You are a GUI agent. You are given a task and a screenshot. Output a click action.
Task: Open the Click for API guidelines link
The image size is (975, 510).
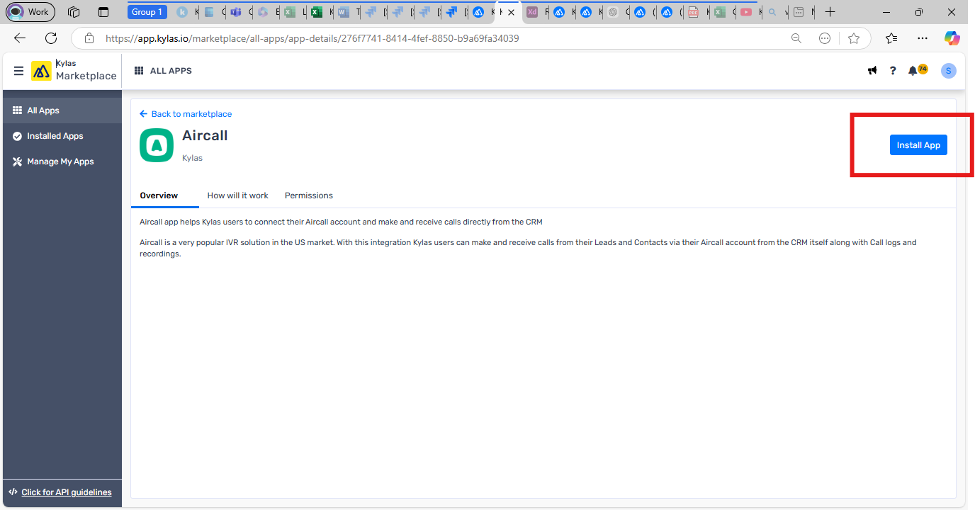67,492
